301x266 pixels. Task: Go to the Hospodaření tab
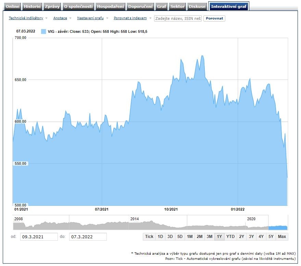pos(110,6)
